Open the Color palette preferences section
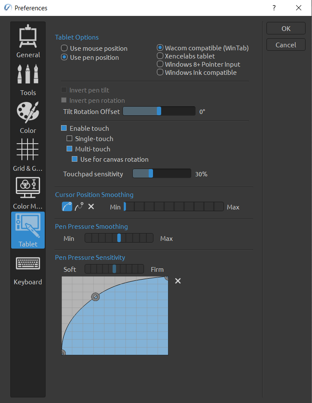This screenshot has height=403, width=312. click(x=28, y=117)
